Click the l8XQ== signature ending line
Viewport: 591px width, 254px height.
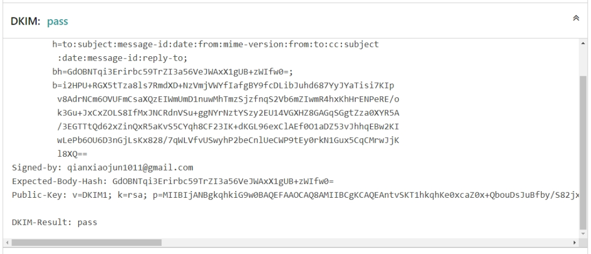pos(72,154)
